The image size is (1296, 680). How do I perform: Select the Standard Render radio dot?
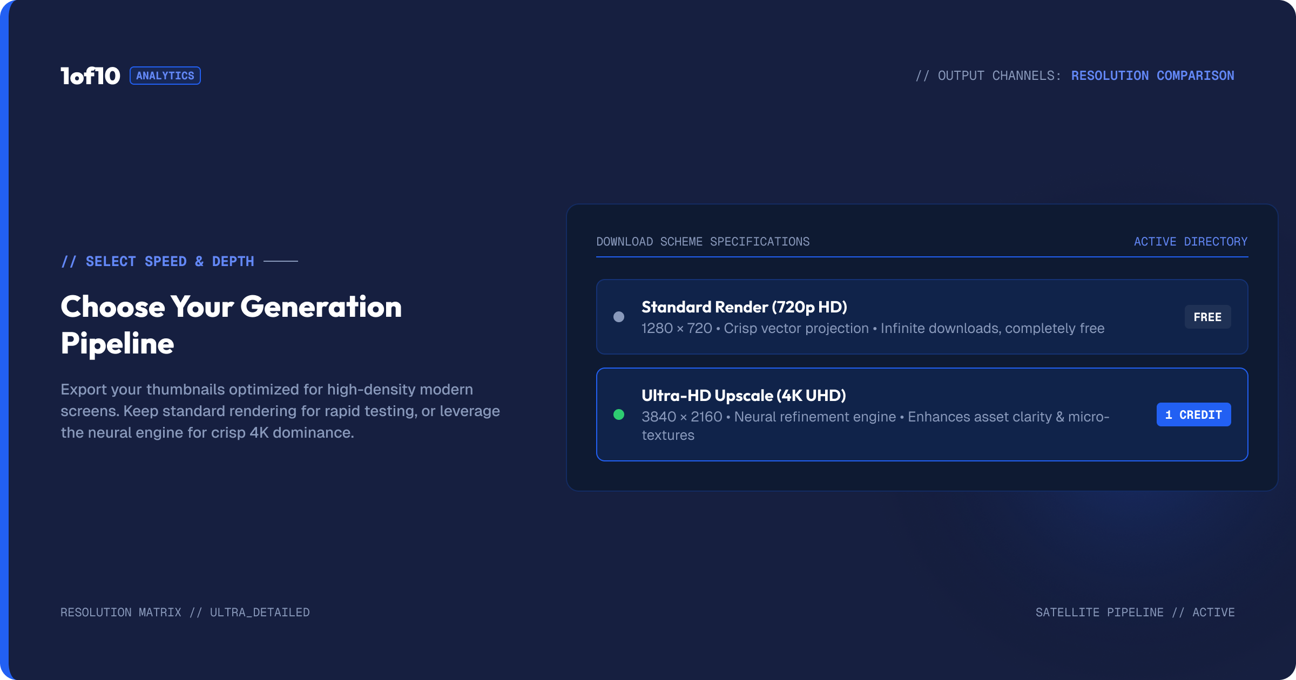(x=619, y=317)
